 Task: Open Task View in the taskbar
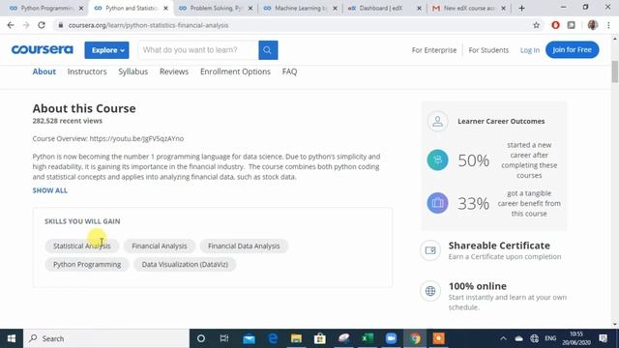pyautogui.click(x=224, y=338)
